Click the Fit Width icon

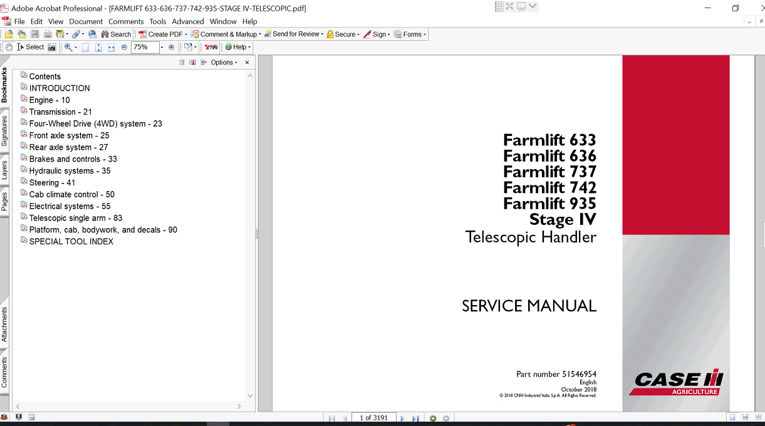pos(111,47)
